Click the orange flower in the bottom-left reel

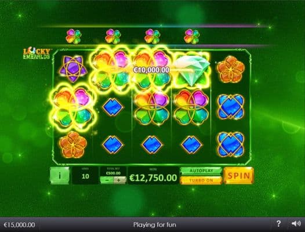[73, 144]
